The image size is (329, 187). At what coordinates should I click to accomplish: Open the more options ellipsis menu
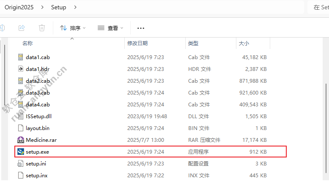[141, 28]
